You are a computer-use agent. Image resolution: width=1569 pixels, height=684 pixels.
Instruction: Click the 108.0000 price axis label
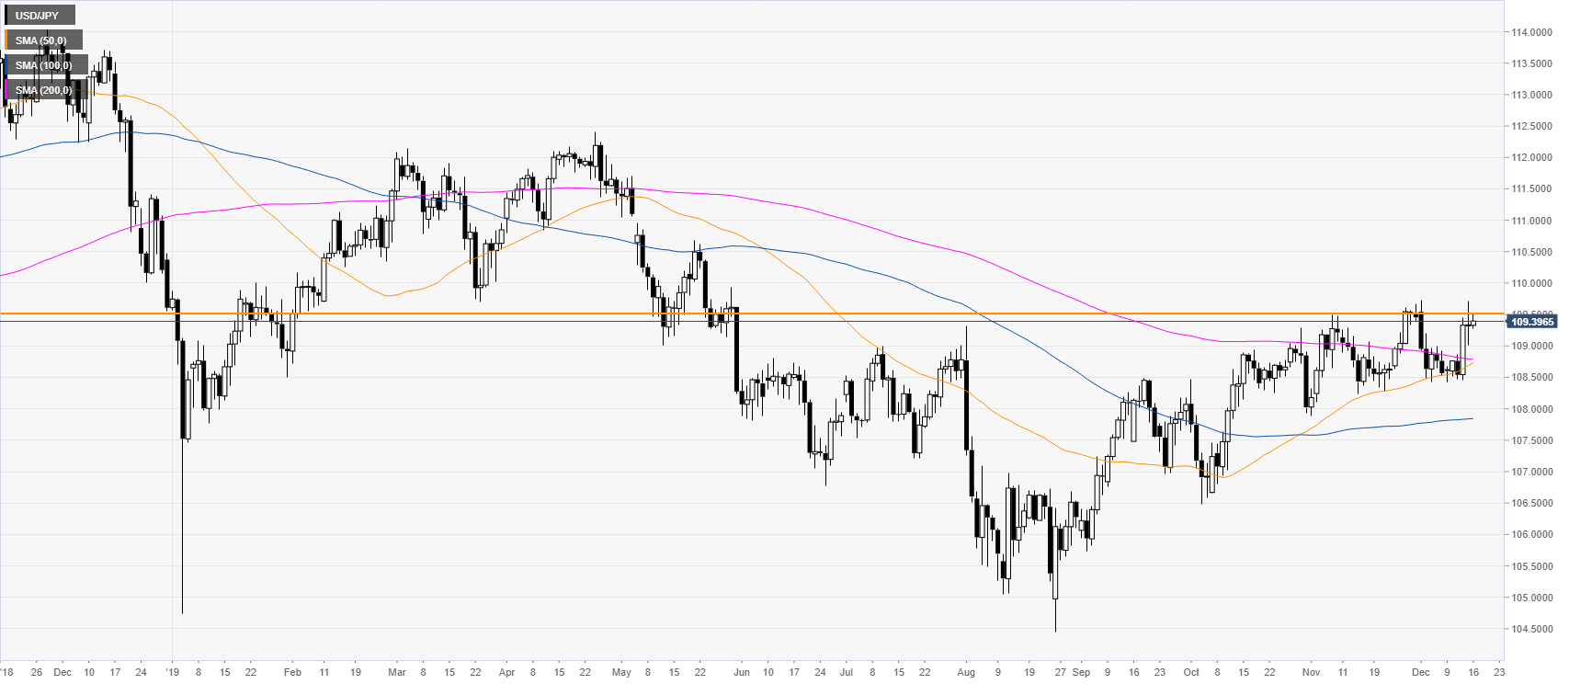click(x=1531, y=409)
